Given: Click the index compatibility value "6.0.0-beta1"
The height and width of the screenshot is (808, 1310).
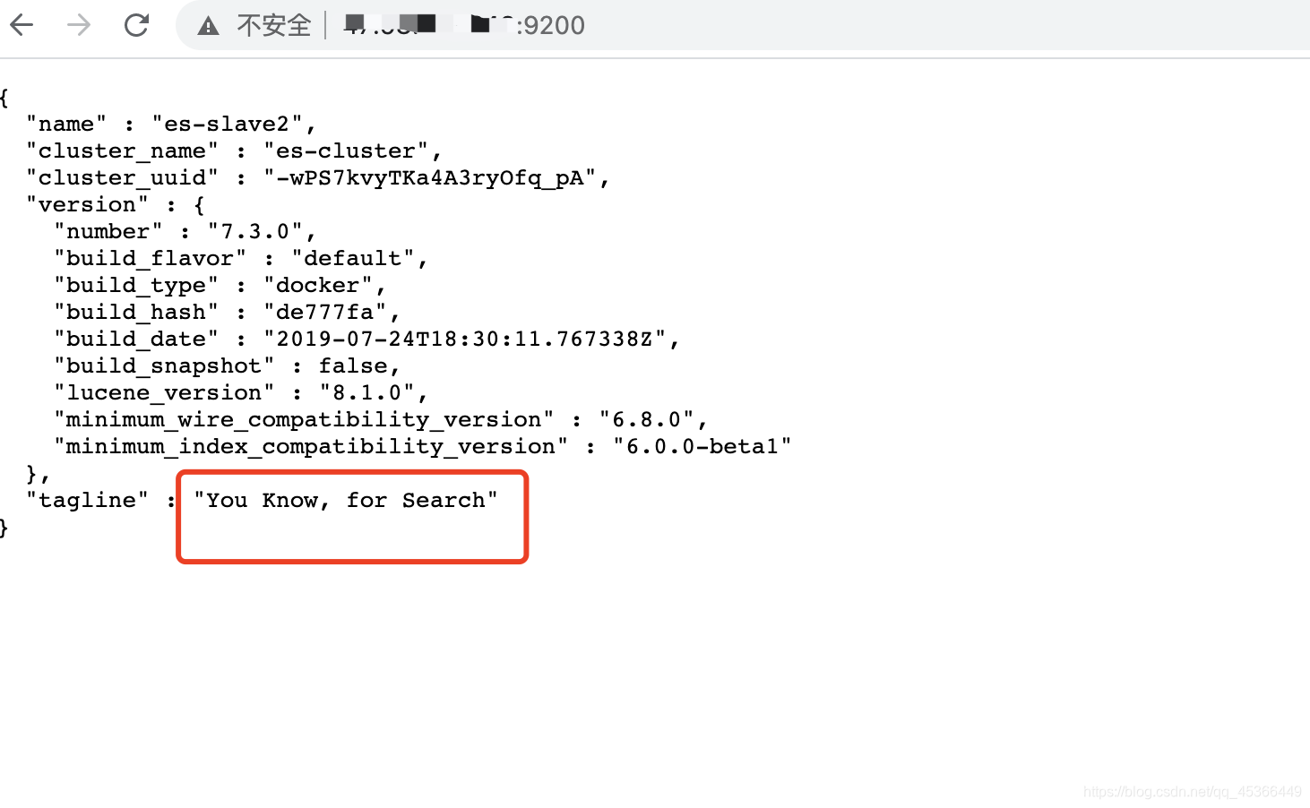Looking at the screenshot, I should tap(702, 446).
